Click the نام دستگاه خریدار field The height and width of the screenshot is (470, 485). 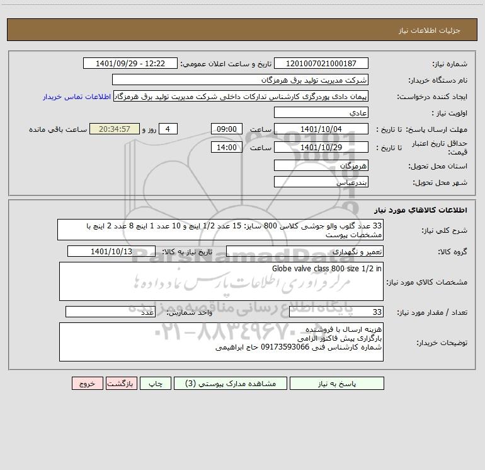coord(240,80)
